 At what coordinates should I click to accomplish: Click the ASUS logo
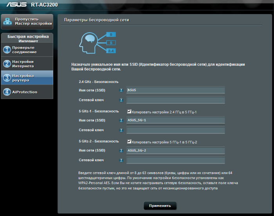click(16, 5)
